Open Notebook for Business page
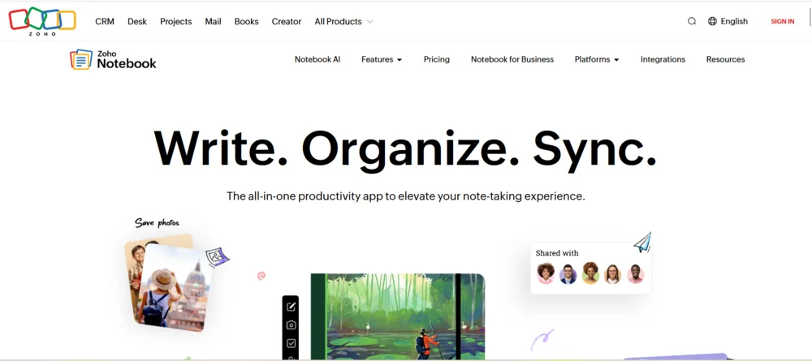Viewport: 812px width, 361px height. pyautogui.click(x=512, y=59)
